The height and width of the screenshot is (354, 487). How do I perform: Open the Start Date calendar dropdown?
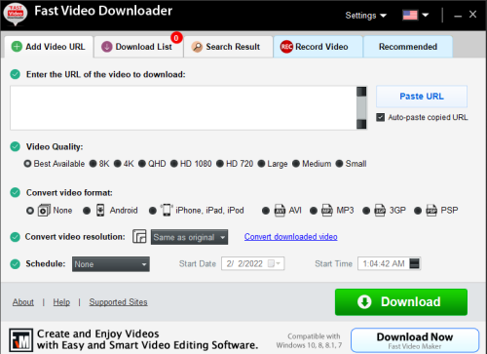coord(274,263)
